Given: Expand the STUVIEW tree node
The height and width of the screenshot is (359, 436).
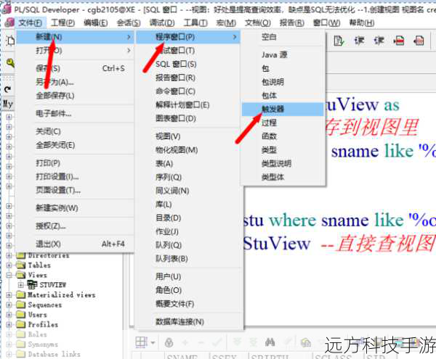Looking at the screenshot, I should [20, 285].
